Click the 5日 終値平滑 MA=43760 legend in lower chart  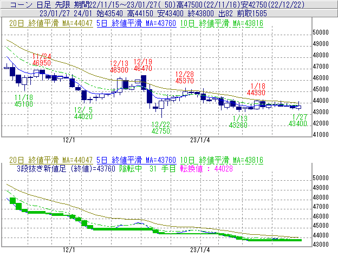(136, 160)
